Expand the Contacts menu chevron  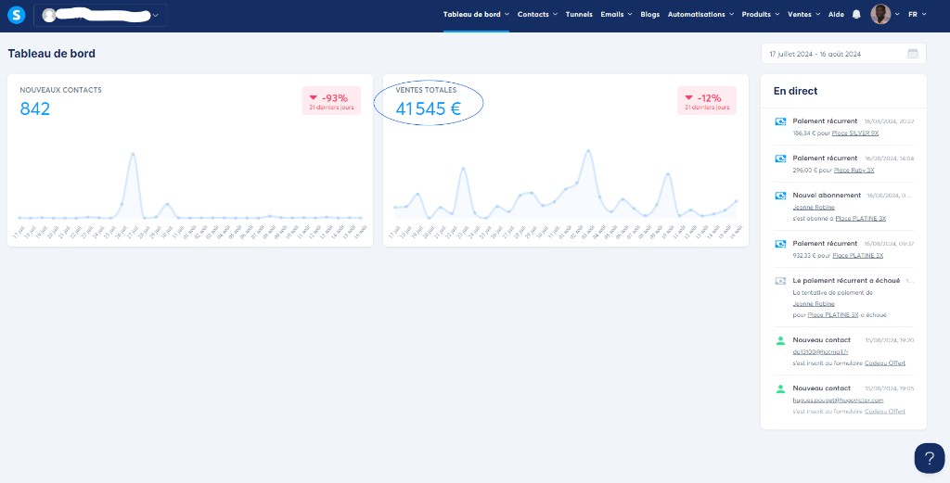[555, 15]
